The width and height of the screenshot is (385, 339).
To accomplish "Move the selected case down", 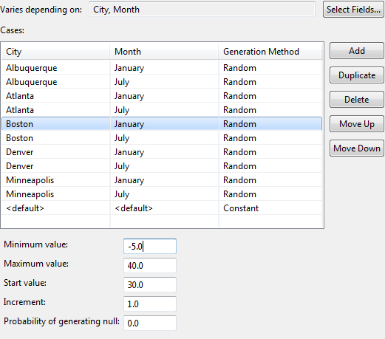I will click(357, 148).
